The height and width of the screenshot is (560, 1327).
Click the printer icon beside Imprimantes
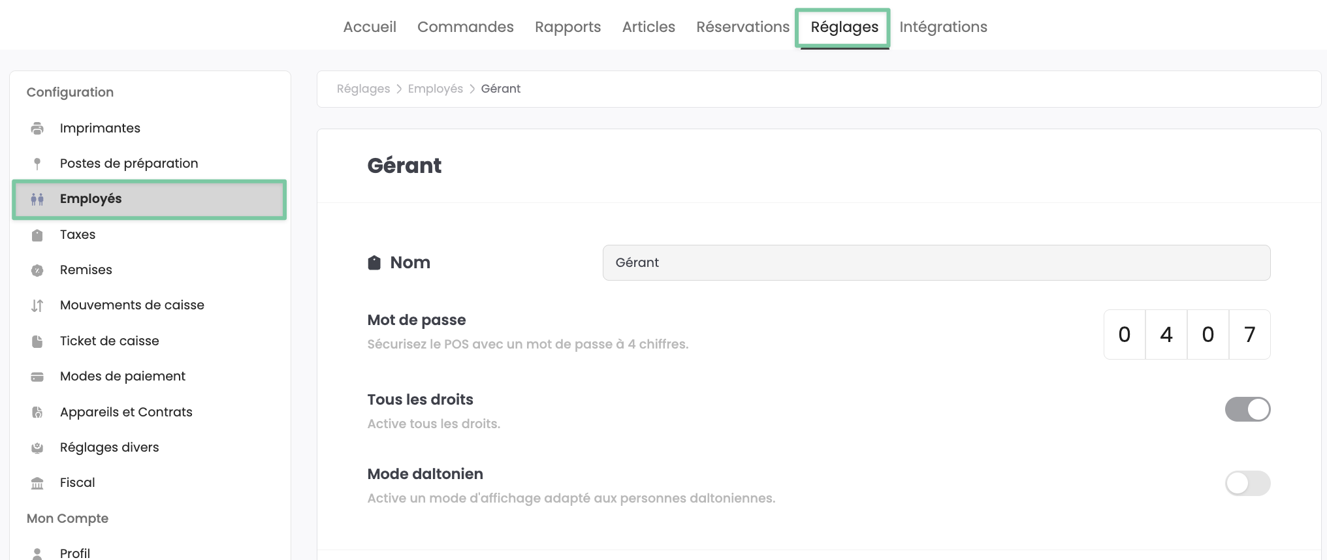click(x=37, y=129)
